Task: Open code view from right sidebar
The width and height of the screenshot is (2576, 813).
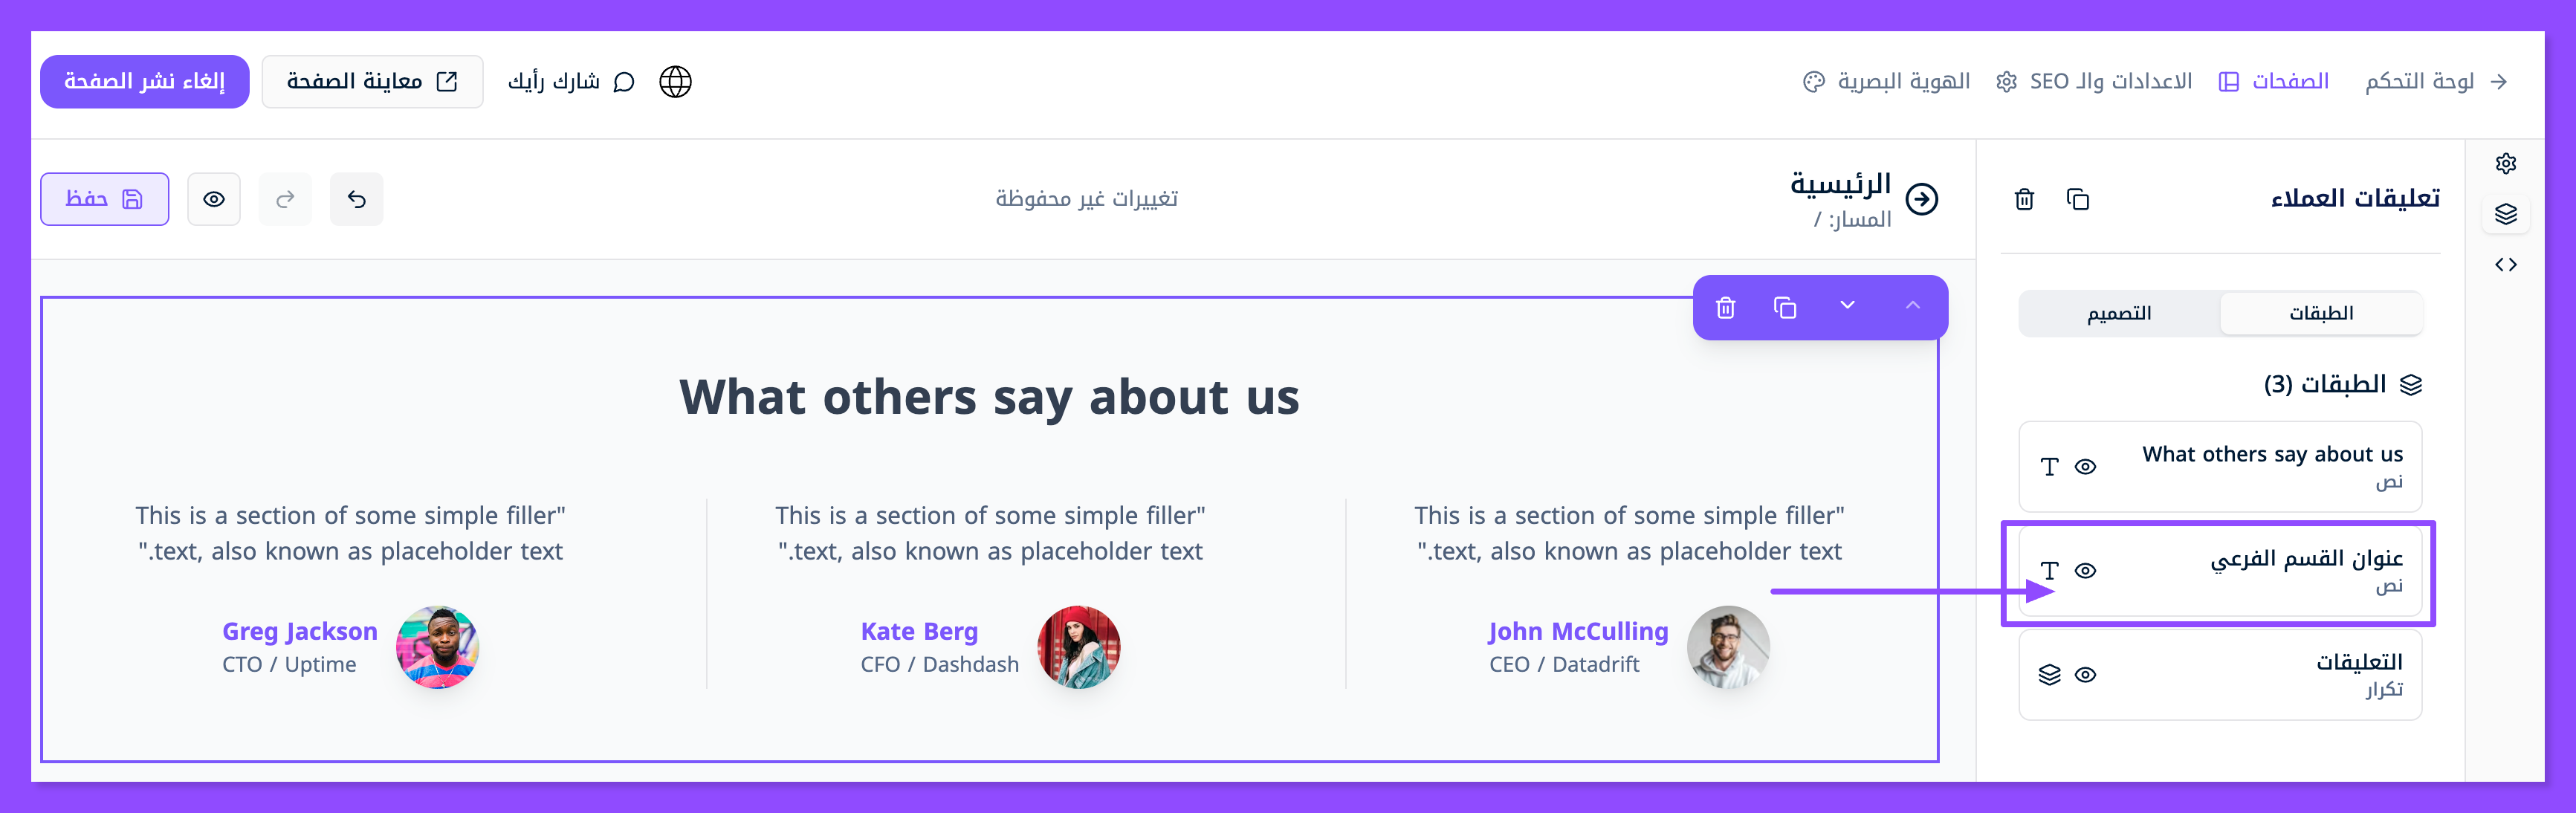Action: click(x=2505, y=265)
